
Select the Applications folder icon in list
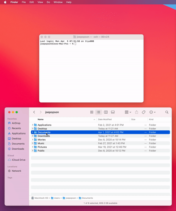click(x=35, y=125)
